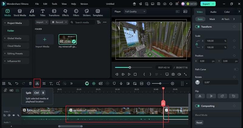Screen dimensions: 243x128
Task: Expand more timeline tools chevrons
Action: coord(71,84)
